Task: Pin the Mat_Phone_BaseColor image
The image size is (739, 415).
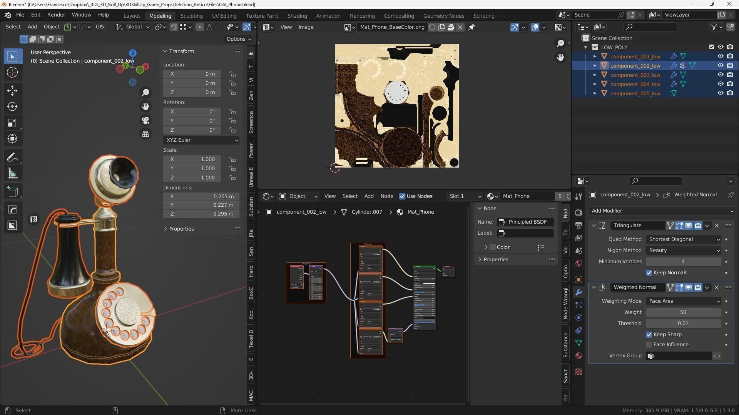Action: (471, 27)
